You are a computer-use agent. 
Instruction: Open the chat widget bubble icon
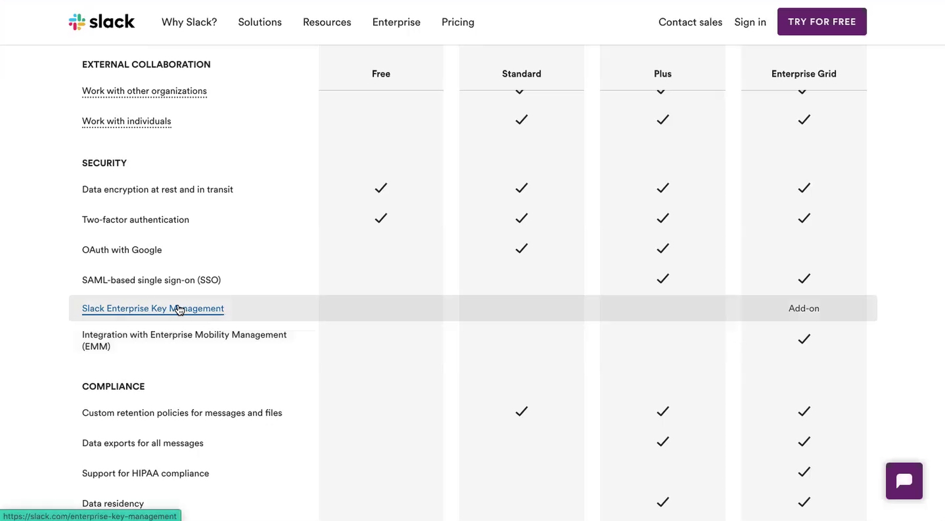(x=904, y=481)
